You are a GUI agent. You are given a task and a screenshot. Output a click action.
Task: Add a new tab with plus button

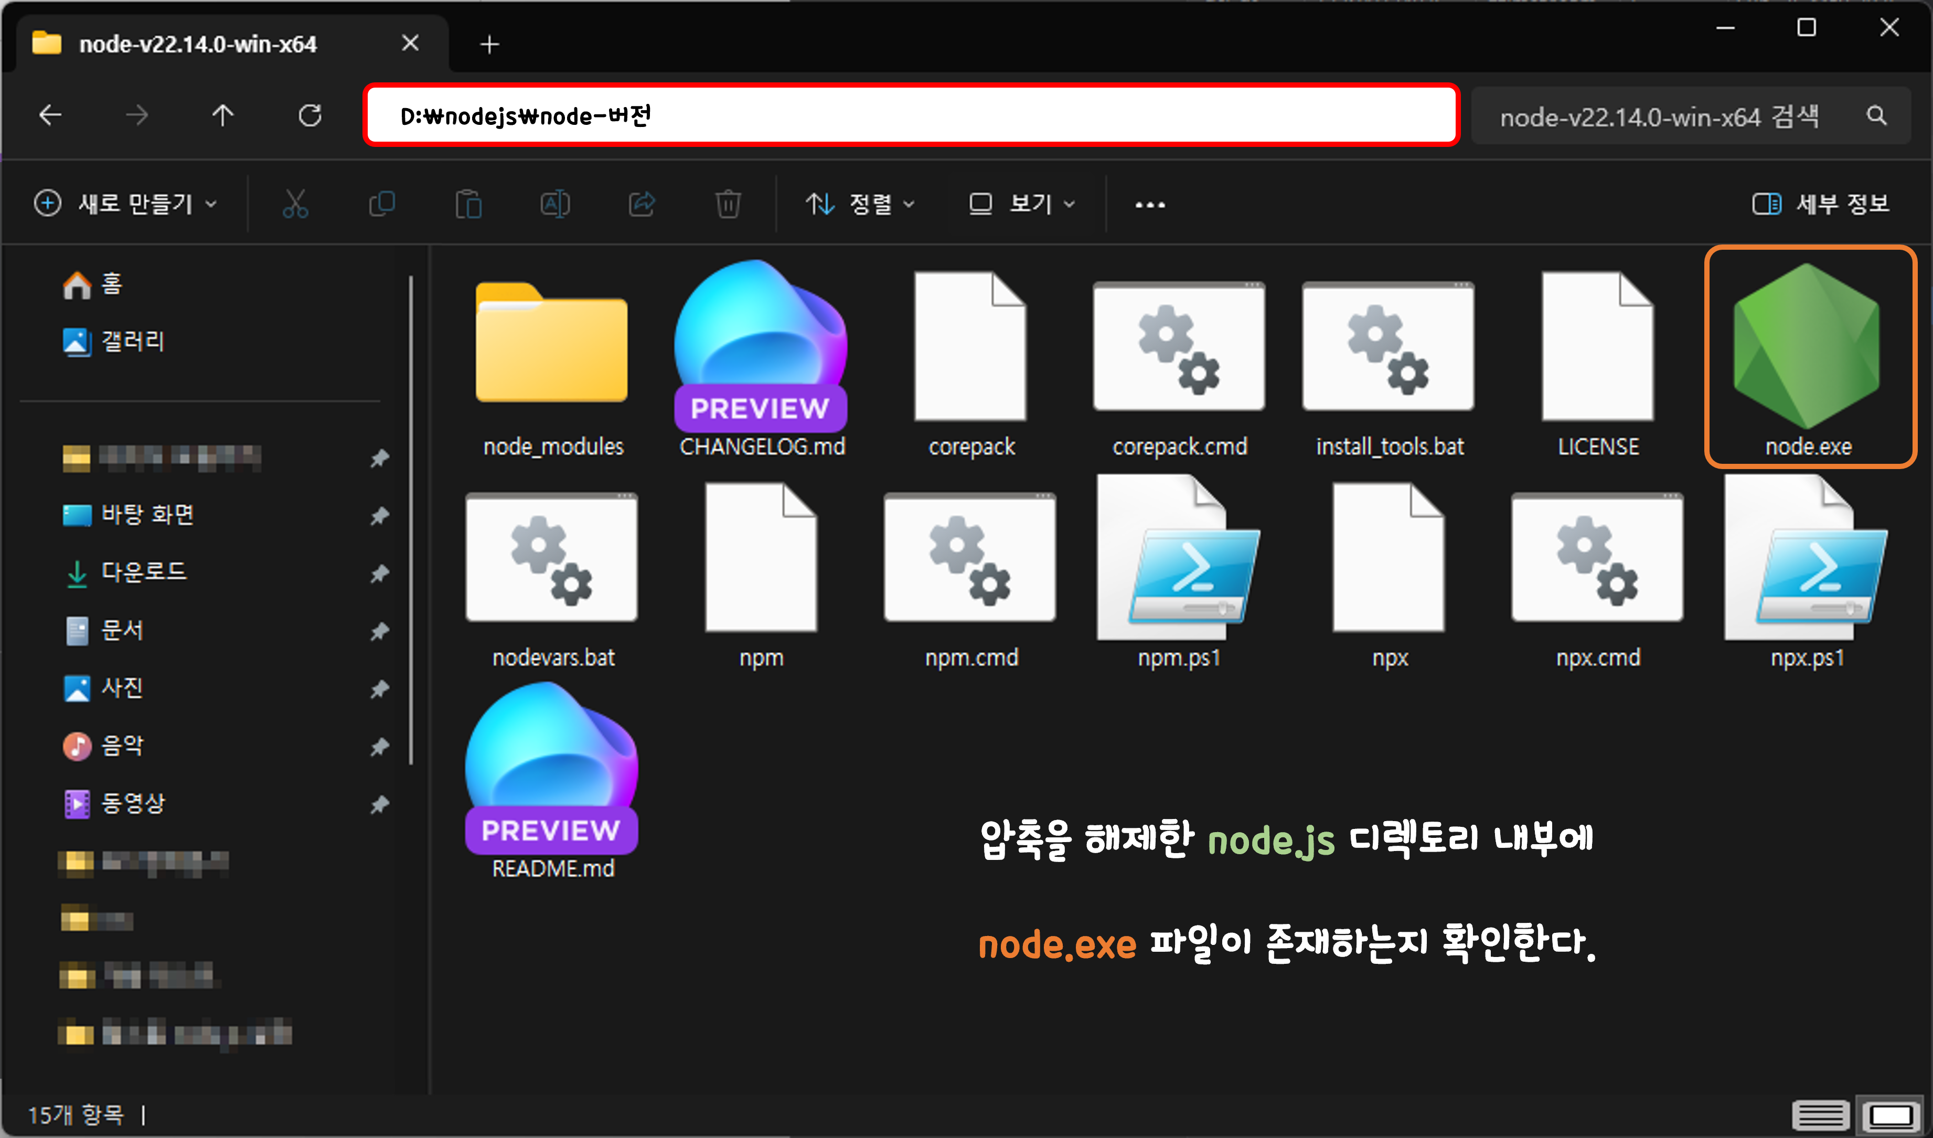click(489, 45)
